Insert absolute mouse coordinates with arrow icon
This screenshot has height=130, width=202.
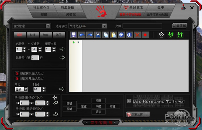pos(56,102)
